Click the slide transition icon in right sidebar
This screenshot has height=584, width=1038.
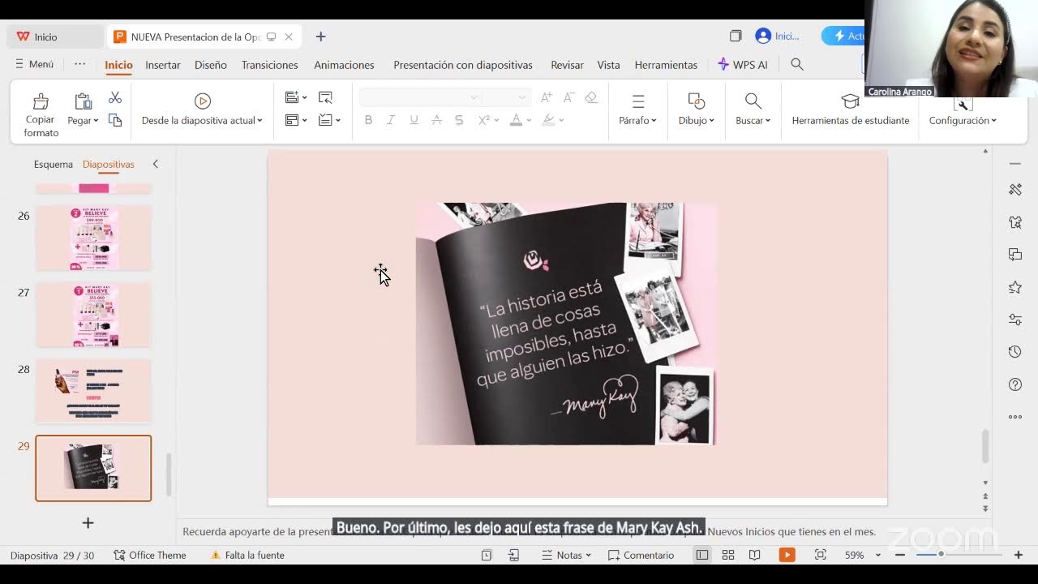point(1015,254)
